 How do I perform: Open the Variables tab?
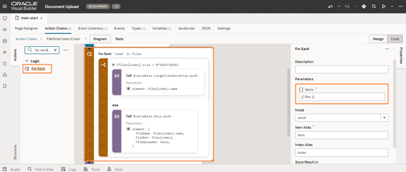(161, 28)
